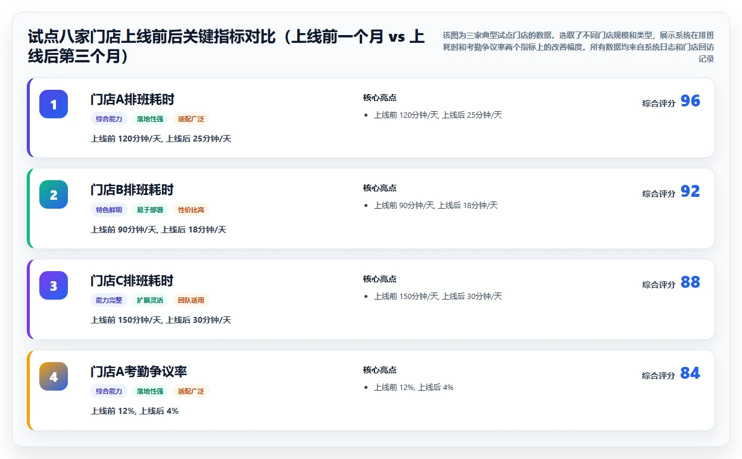Screen dimensions: 742x459
Task: Click bold summary 上线前 120分钟/天, 上线后 25分钟/天
Action: (161, 139)
